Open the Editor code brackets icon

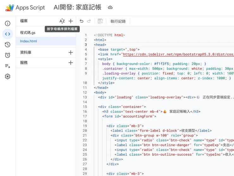point(8,34)
